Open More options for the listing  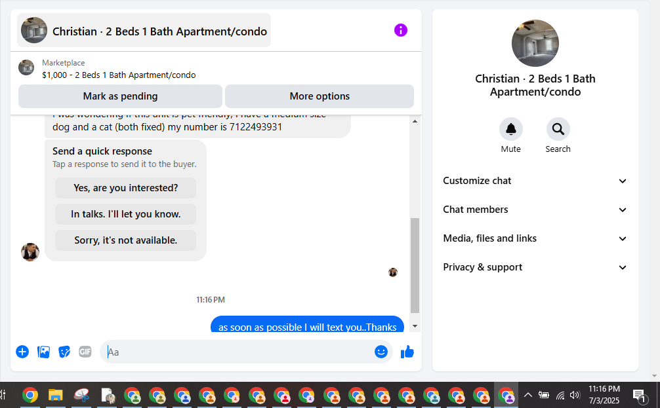pos(320,96)
